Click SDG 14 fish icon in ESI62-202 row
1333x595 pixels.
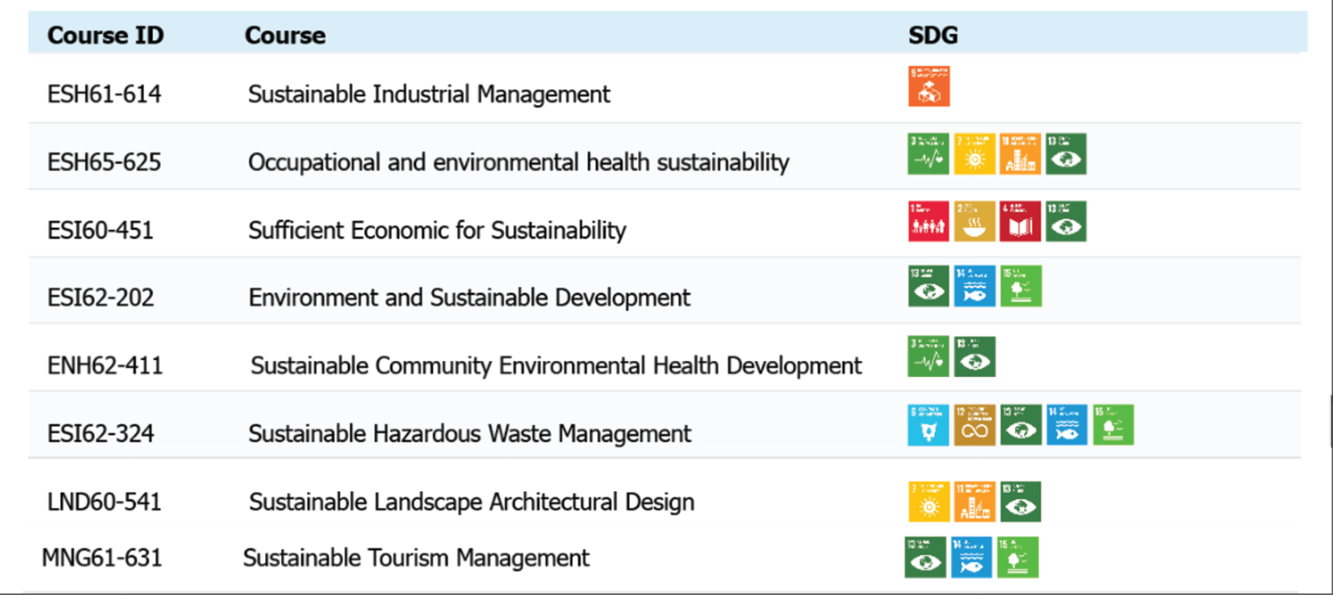[974, 287]
